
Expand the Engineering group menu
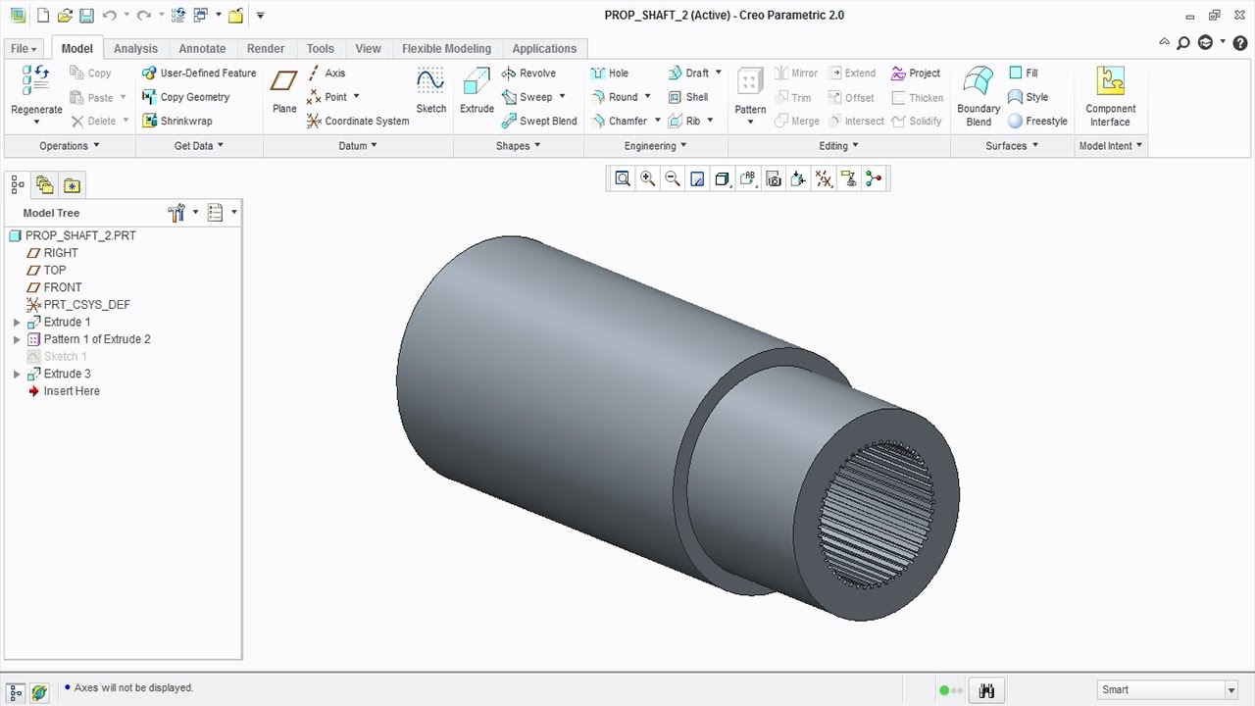655,146
